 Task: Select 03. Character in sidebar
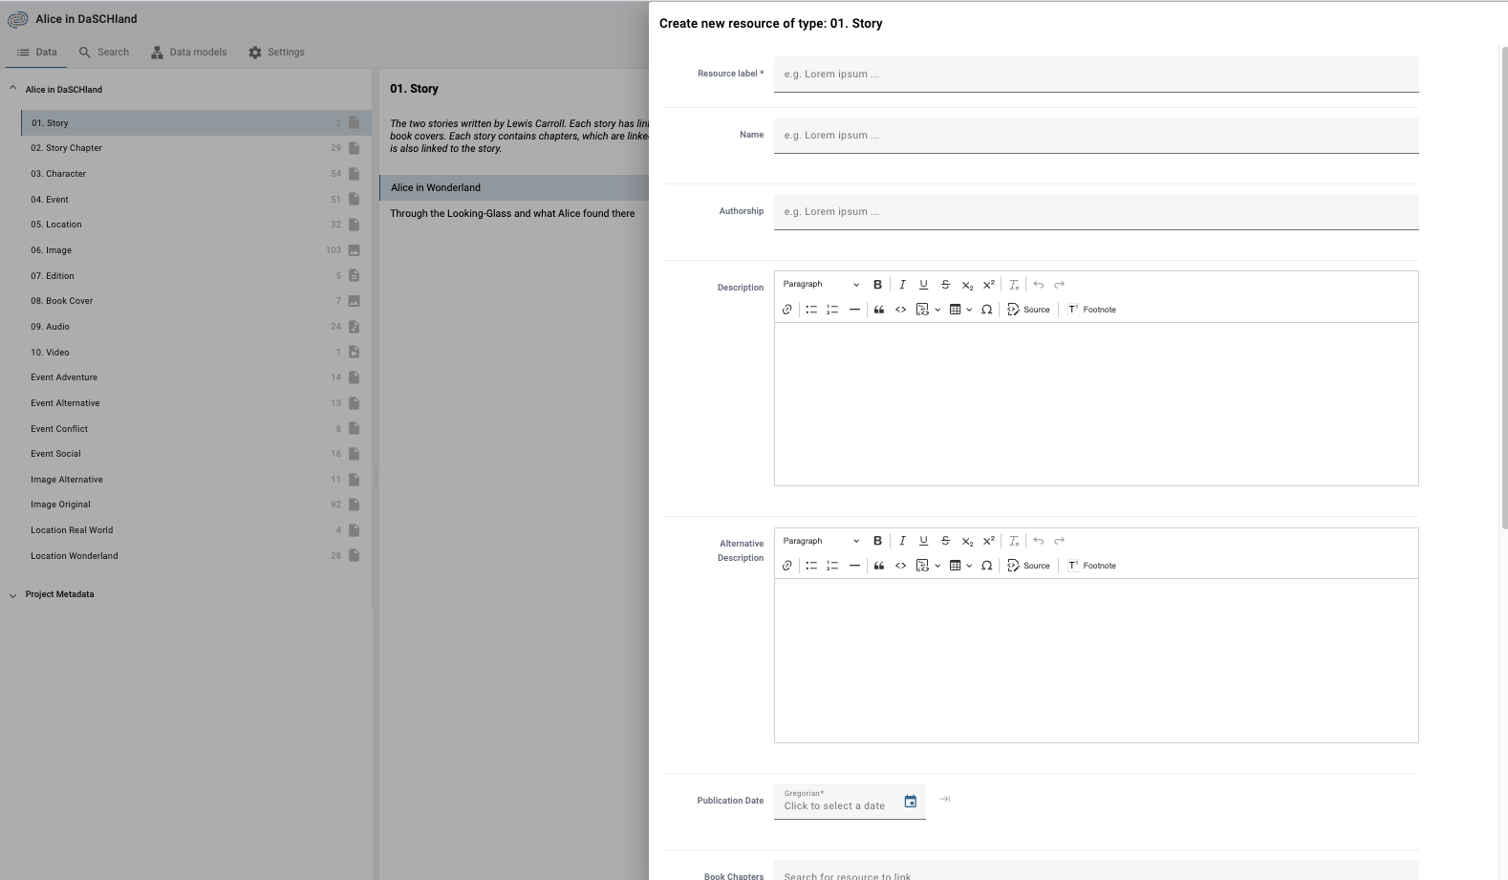pyautogui.click(x=196, y=174)
